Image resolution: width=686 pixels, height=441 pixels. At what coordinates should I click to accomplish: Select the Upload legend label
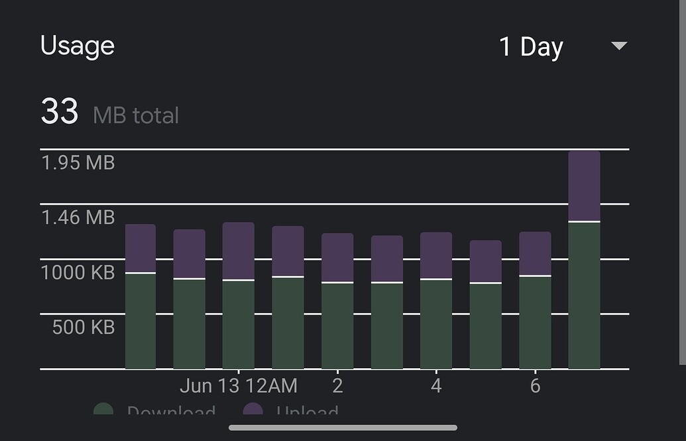point(307,412)
